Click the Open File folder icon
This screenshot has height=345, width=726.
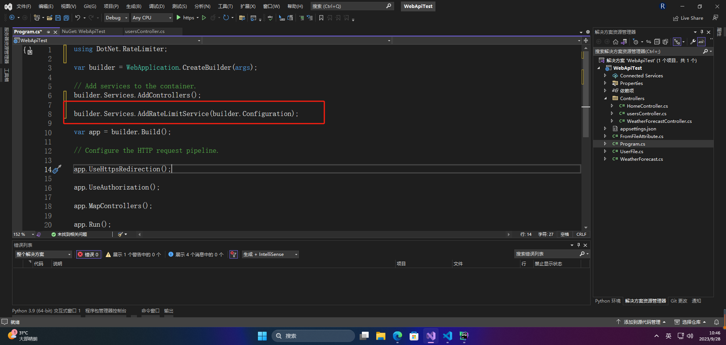point(50,18)
